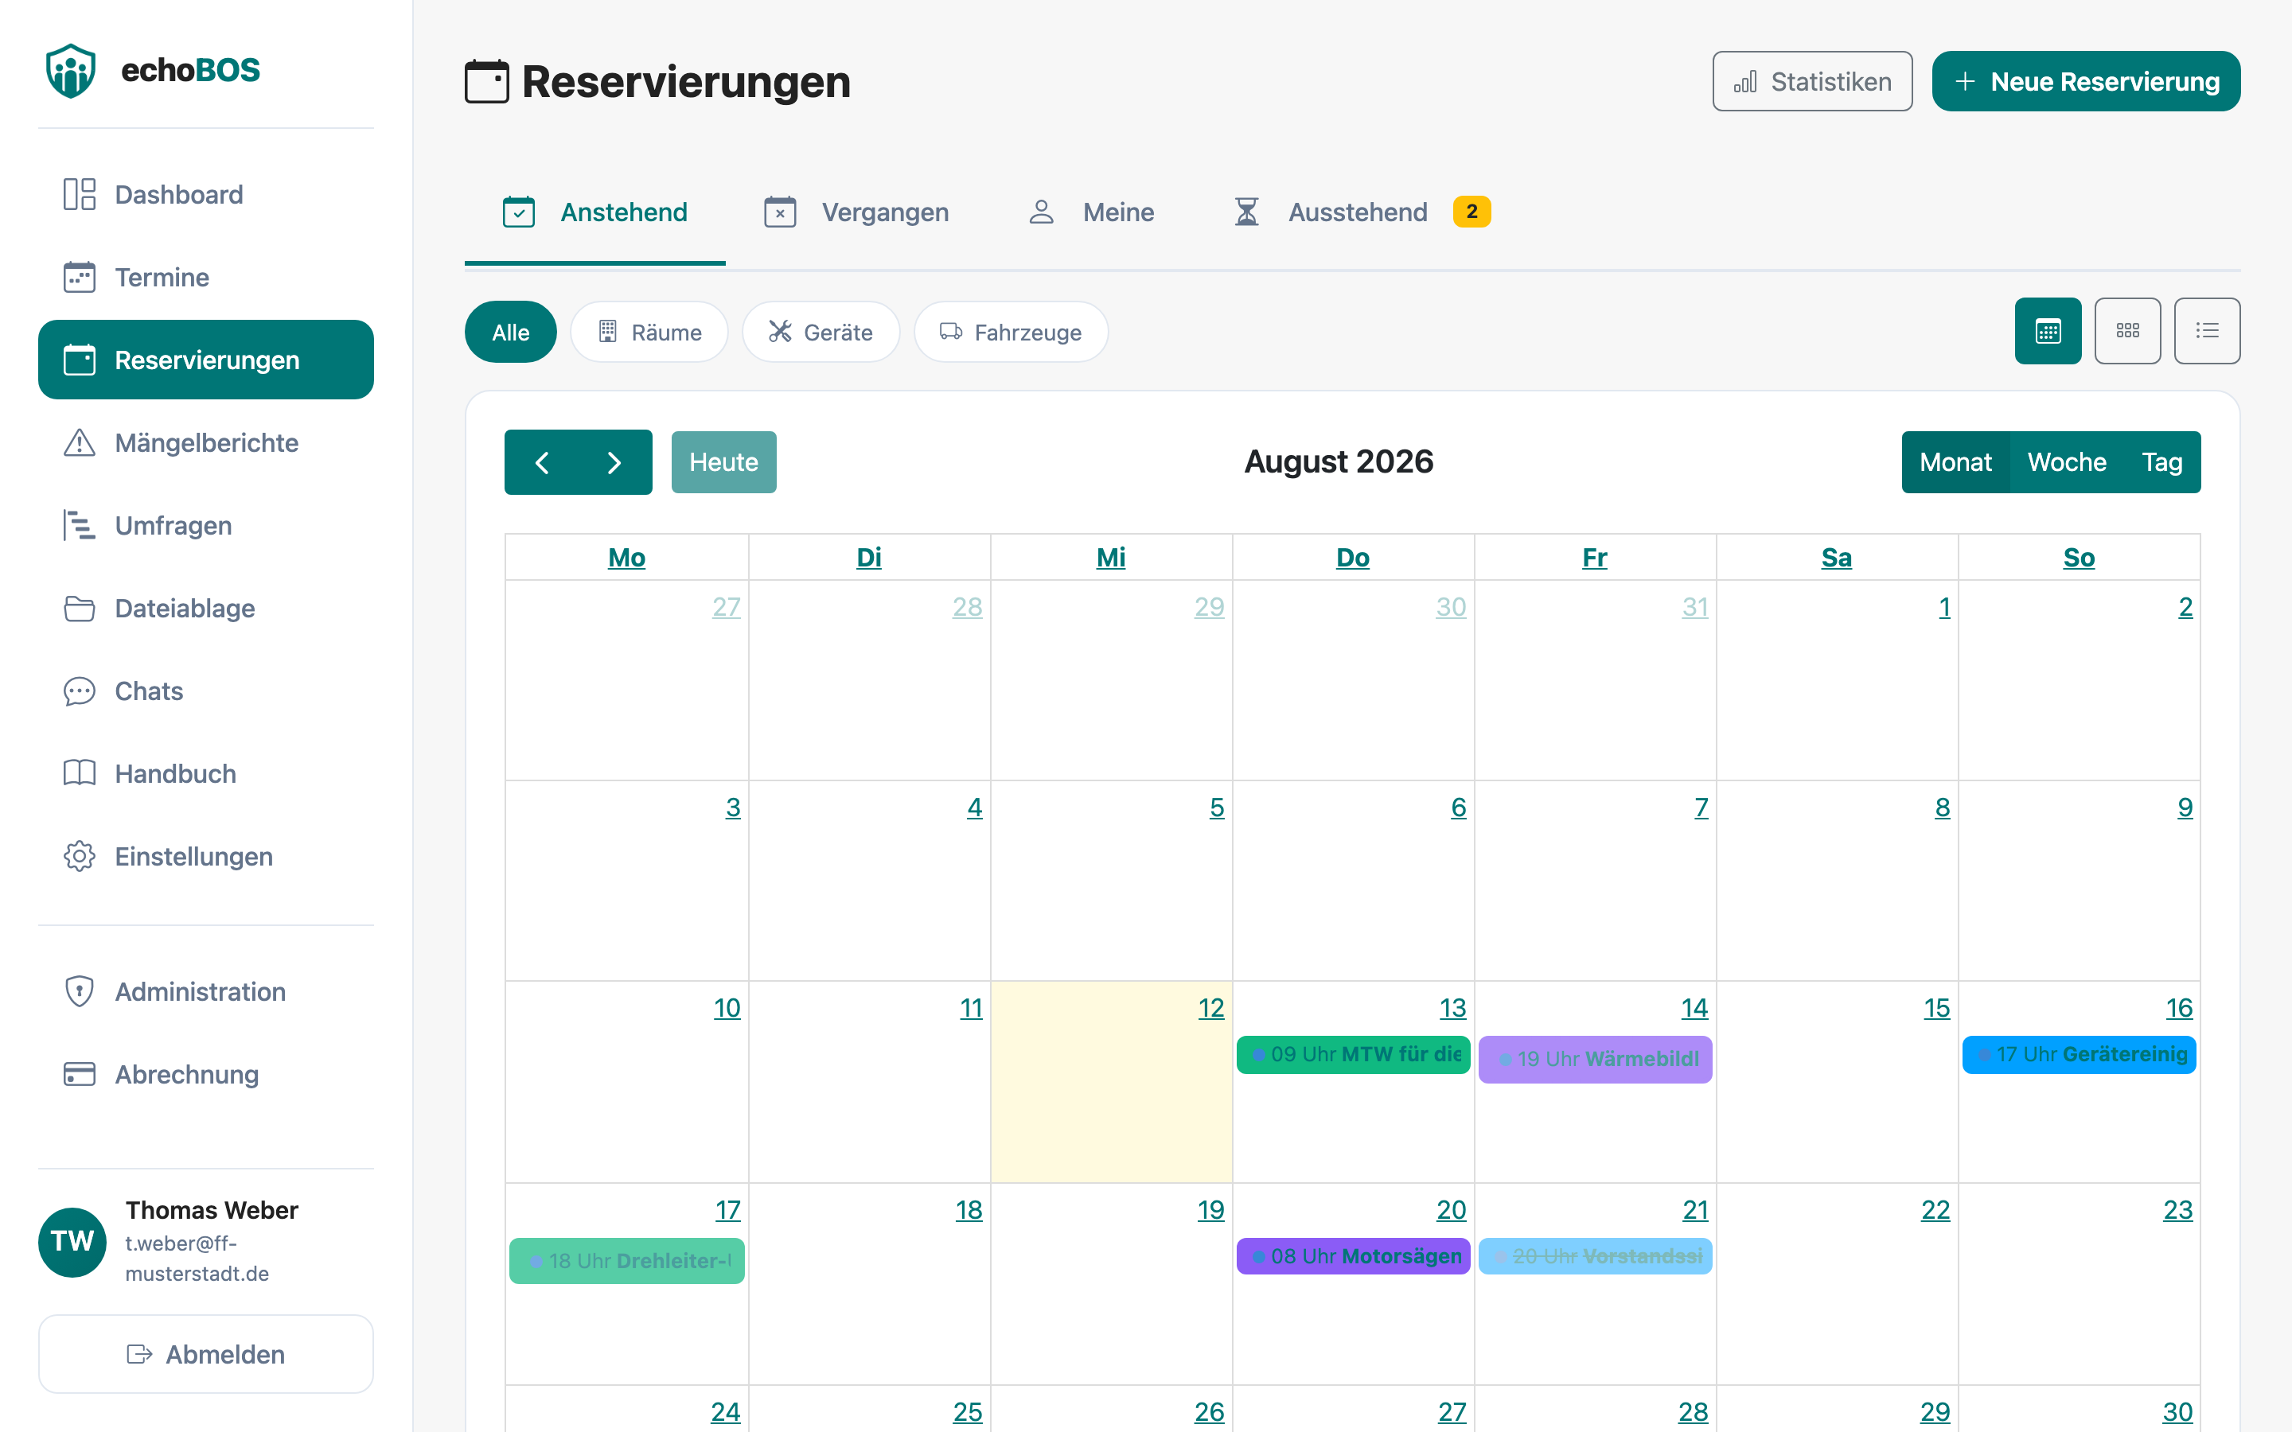Switch to calendar view icon
Screen dimensions: 2292x1432
[2048, 330]
